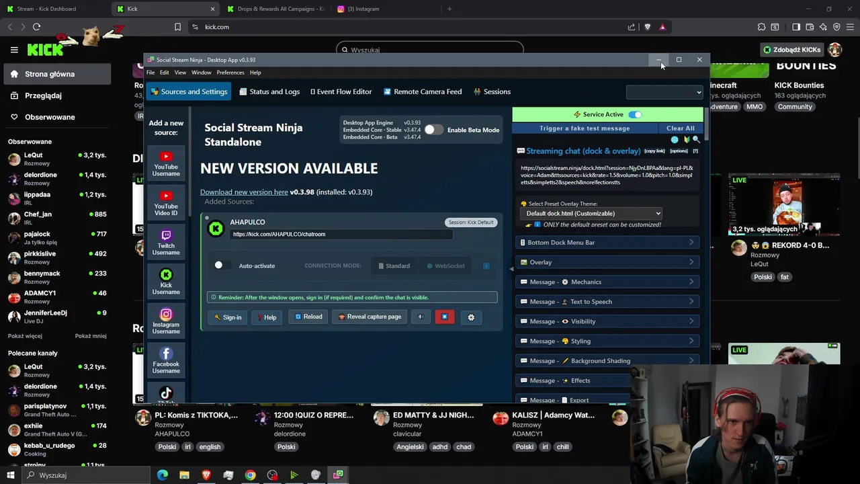
Task: Expand Message - Mechanics section
Action: pyautogui.click(x=608, y=282)
